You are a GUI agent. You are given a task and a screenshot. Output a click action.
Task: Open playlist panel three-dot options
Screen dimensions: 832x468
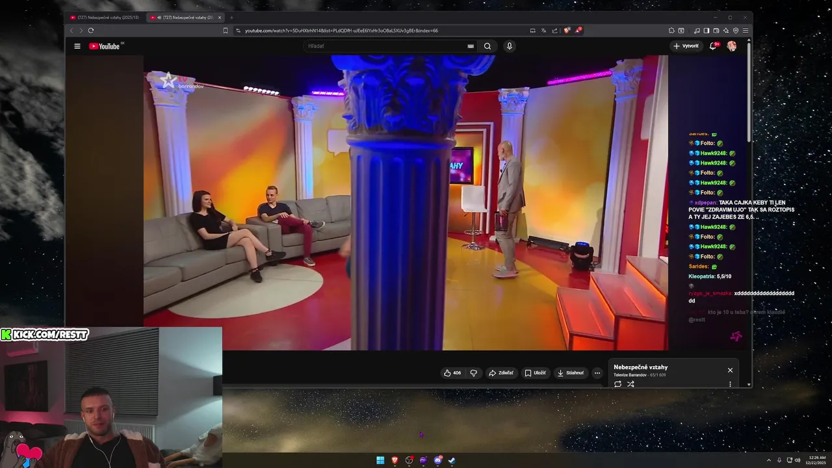tap(730, 383)
